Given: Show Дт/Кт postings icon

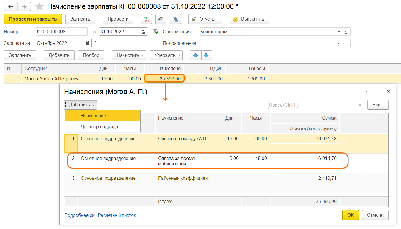Looking at the screenshot, I should coord(146,19).
